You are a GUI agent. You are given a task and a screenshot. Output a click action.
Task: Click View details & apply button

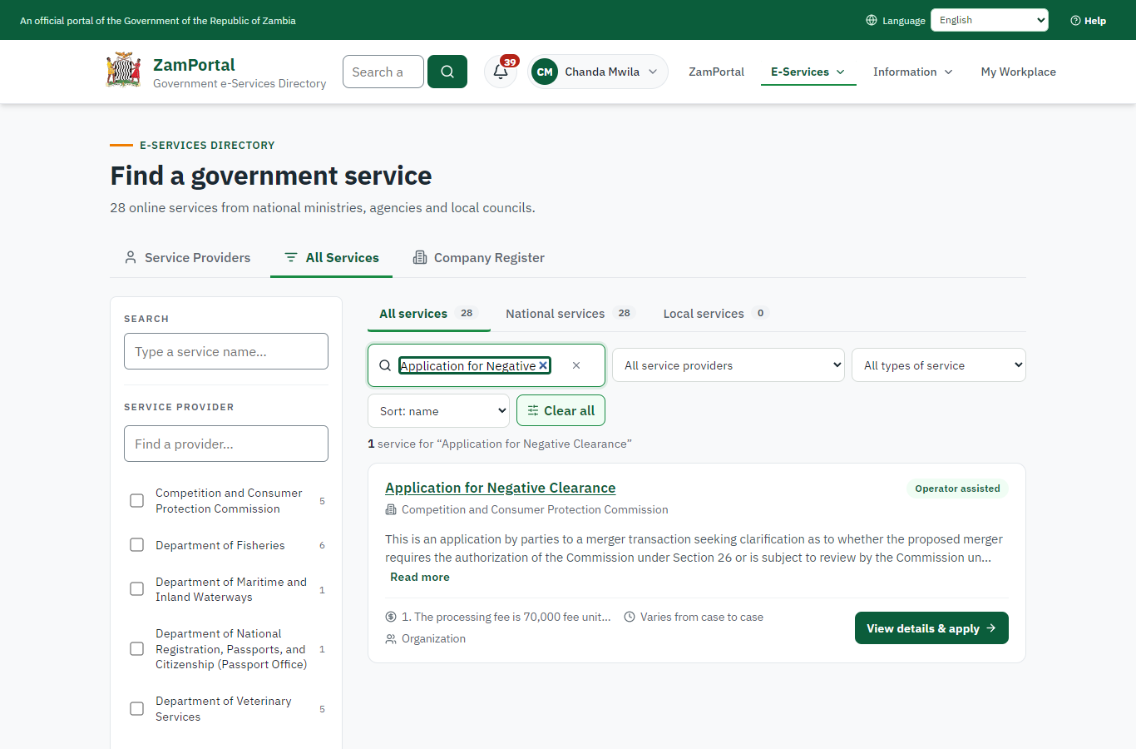coord(931,628)
